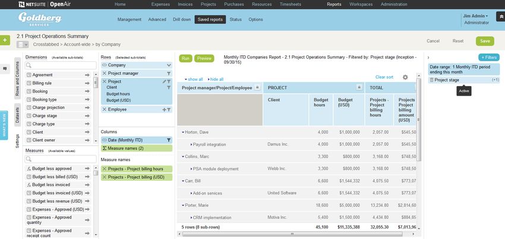Image resolution: width=505 pixels, height=239 pixels.
Task: Toggle Company row visibility eye
Action: coord(104,65)
